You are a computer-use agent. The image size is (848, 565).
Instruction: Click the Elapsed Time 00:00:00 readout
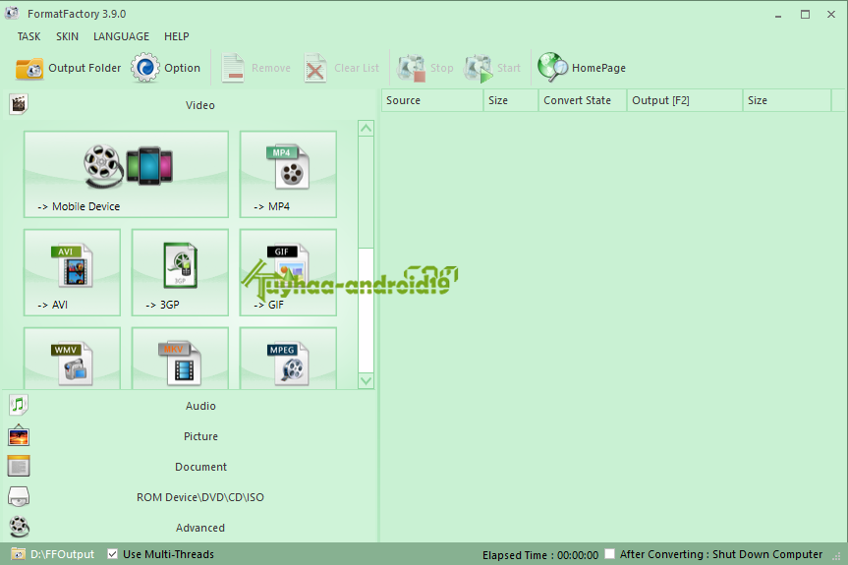pyautogui.click(x=540, y=555)
